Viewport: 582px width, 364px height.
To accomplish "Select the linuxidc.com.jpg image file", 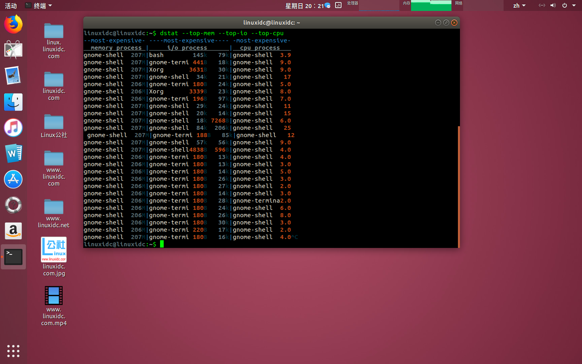I will (x=54, y=257).
